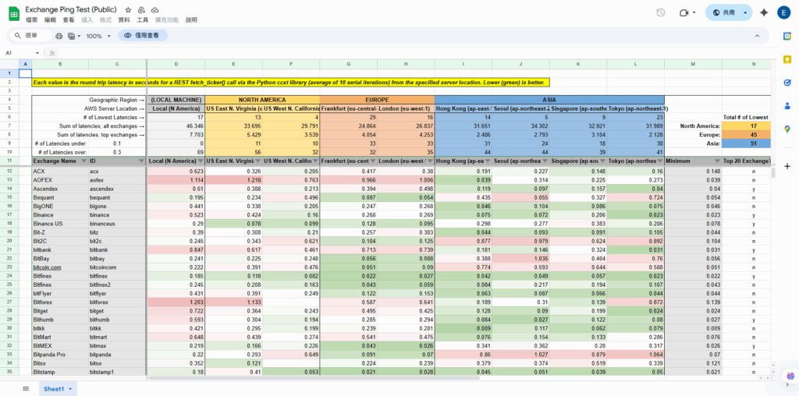Image resolution: width=799 pixels, height=396 pixels.
Task: Open the 說明 (Help) menu
Action: click(191, 19)
